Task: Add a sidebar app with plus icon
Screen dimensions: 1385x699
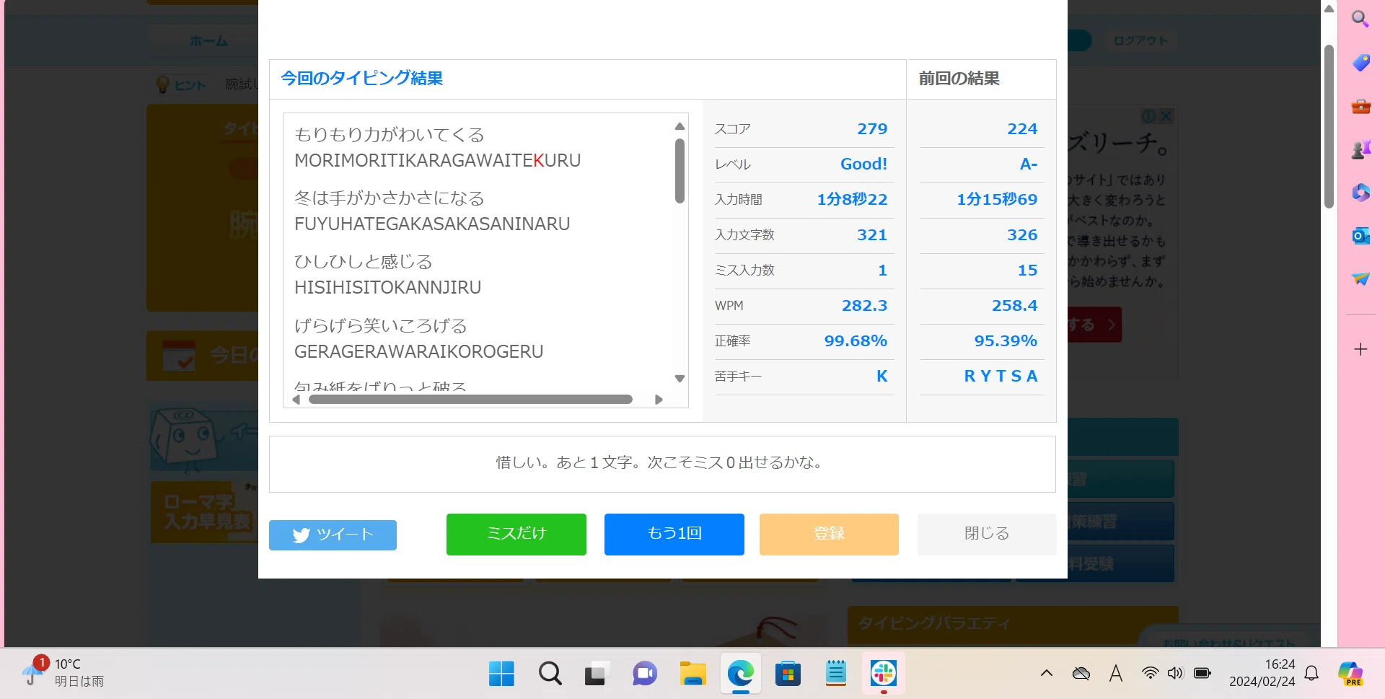Action: [x=1360, y=349]
